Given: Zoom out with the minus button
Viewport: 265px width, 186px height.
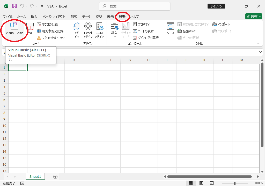Looking at the screenshot, I should pos(219,183).
